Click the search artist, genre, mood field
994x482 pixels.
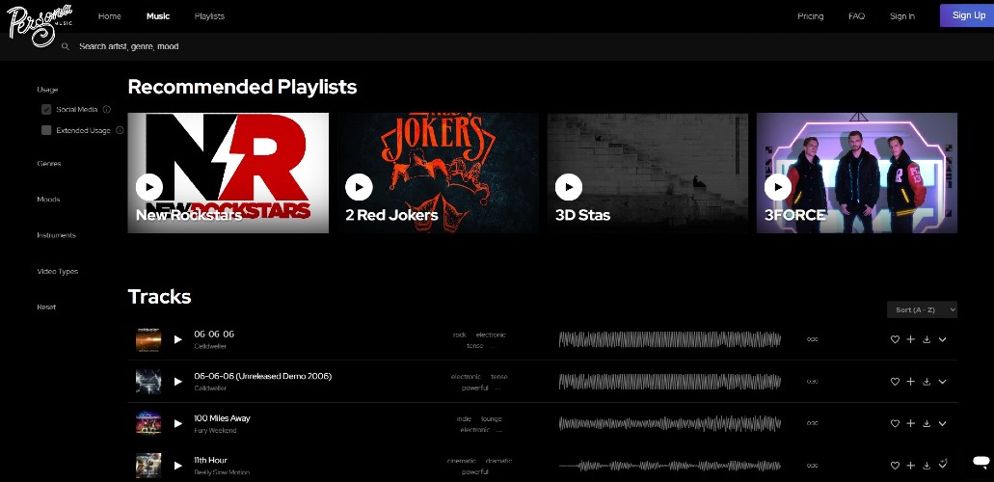[128, 46]
